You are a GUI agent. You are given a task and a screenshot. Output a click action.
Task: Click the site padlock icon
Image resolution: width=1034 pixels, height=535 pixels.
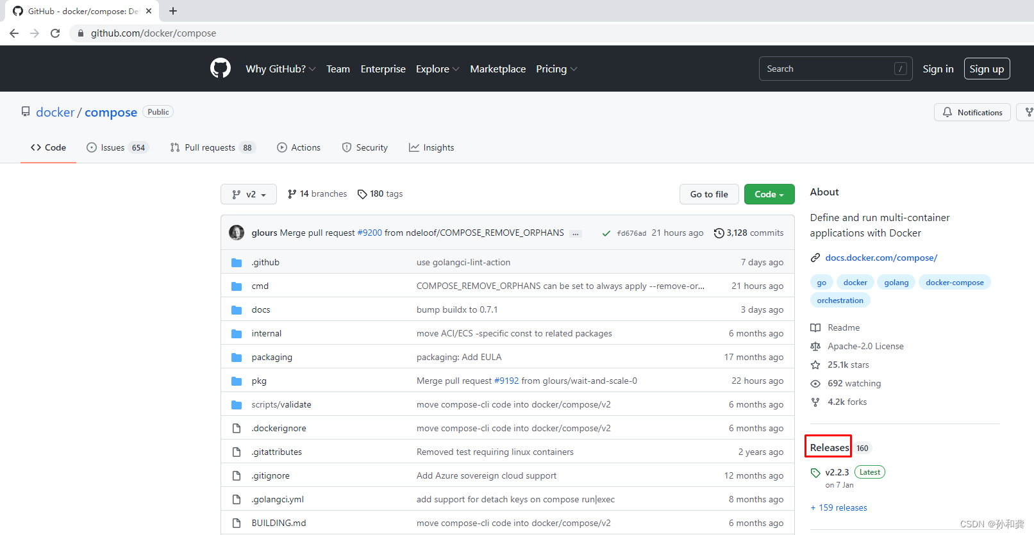pos(81,33)
